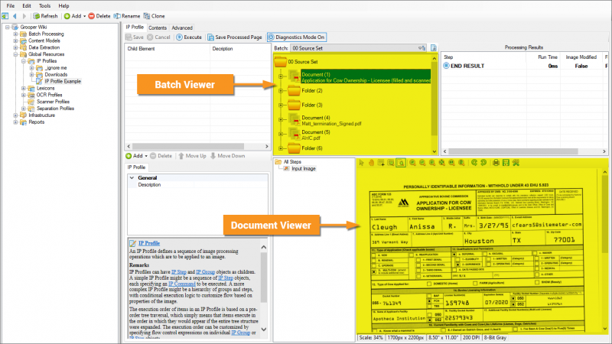Select the IP Profile Example tree item
Image resolution: width=612 pixels, height=344 pixels.
coord(63,81)
